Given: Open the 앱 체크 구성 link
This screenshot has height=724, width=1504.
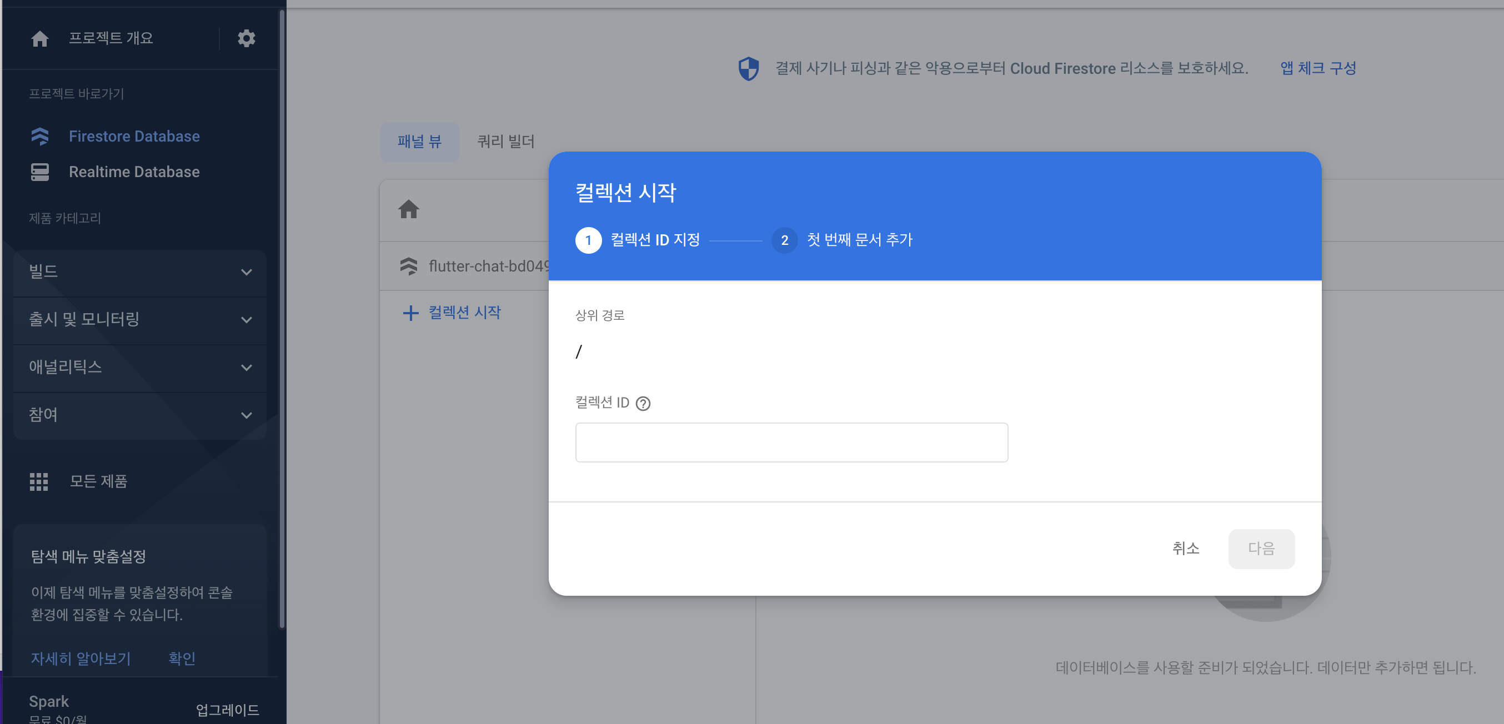Looking at the screenshot, I should click(1318, 68).
